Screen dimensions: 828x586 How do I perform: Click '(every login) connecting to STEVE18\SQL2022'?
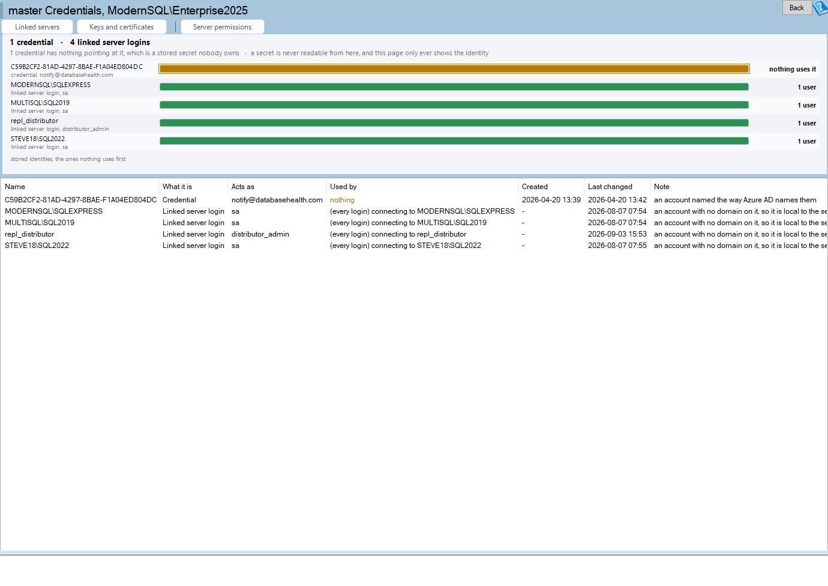(x=406, y=246)
